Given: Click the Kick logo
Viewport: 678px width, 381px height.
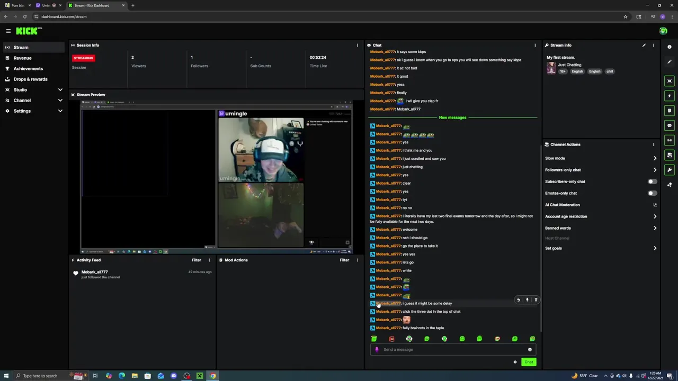Looking at the screenshot, I should 29,31.
